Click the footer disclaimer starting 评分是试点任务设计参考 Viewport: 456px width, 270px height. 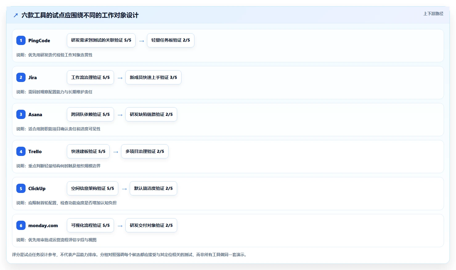(130, 255)
